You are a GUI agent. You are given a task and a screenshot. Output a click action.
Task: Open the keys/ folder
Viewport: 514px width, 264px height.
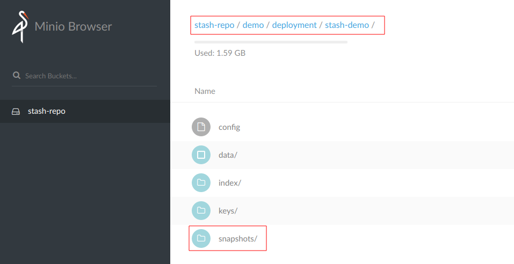click(x=228, y=211)
